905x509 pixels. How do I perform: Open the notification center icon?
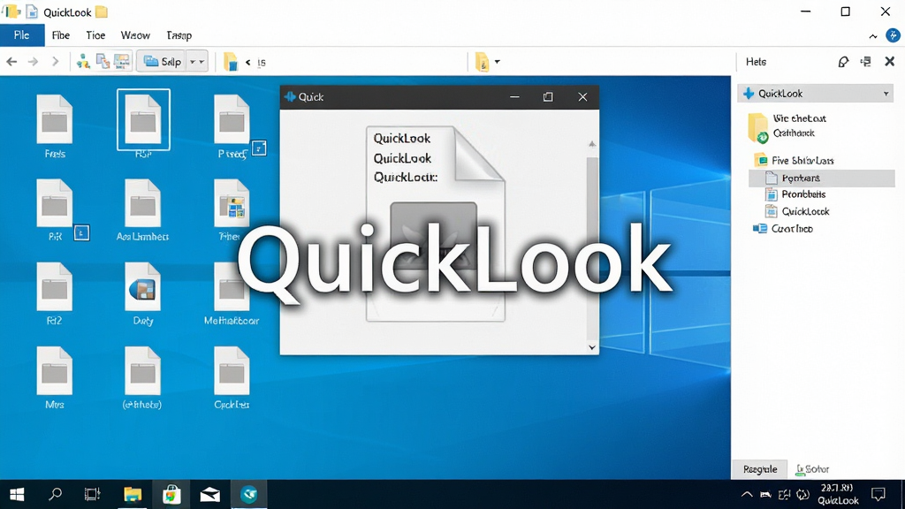pyautogui.click(x=878, y=494)
